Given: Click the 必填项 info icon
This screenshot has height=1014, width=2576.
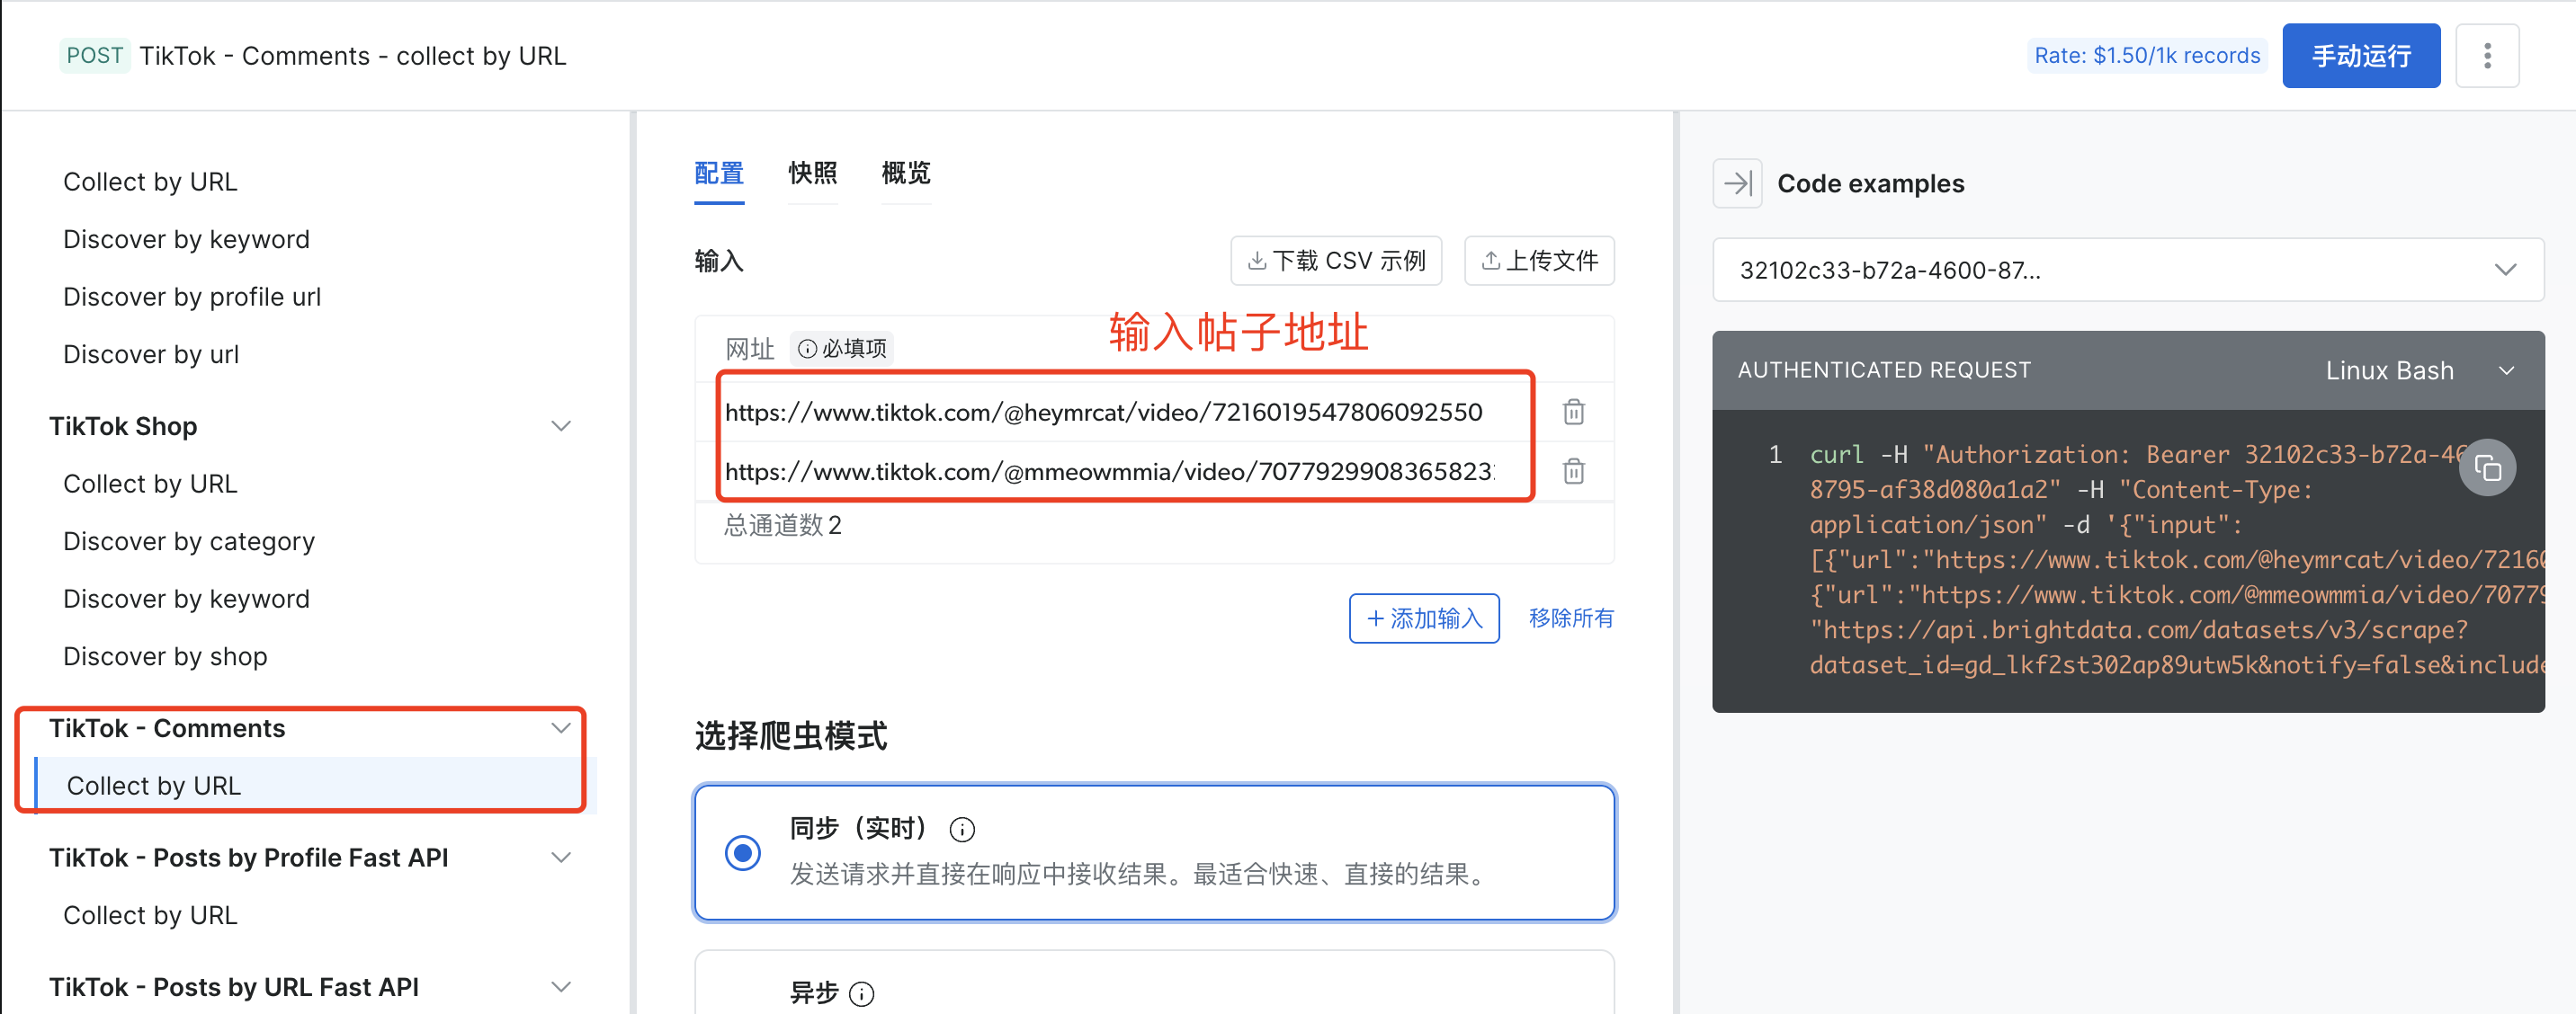Looking at the screenshot, I should coord(807,349).
